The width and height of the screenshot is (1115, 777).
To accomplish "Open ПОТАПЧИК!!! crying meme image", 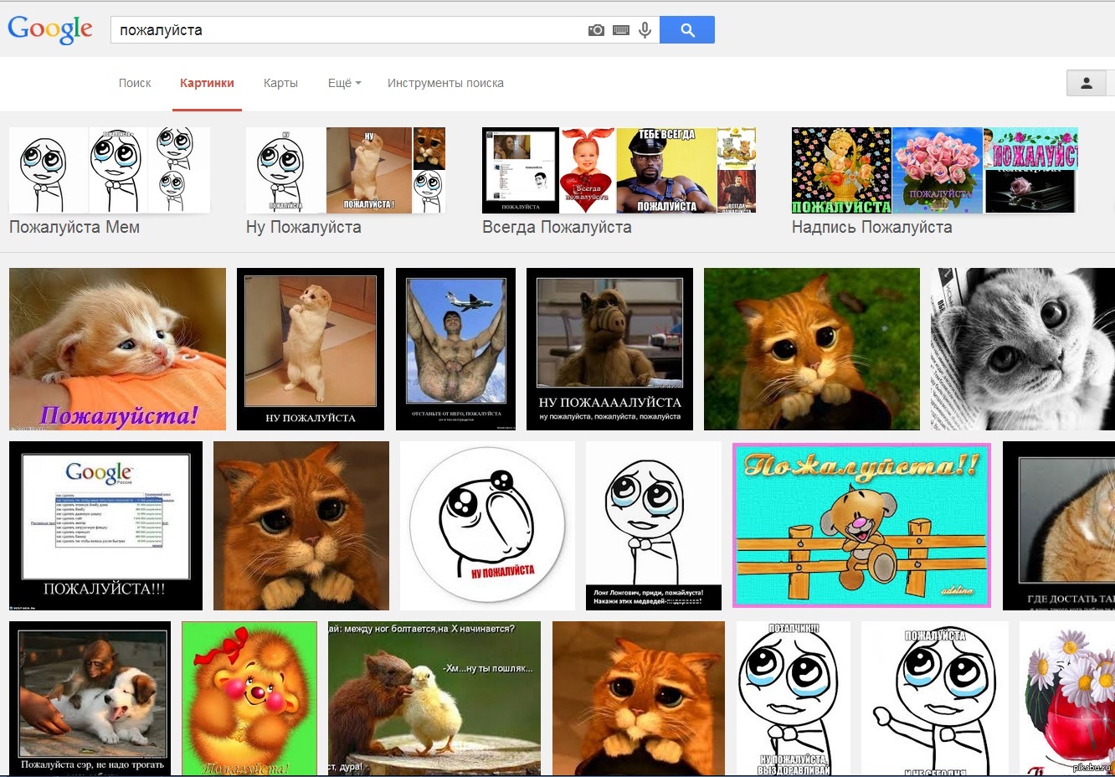I will (x=794, y=698).
